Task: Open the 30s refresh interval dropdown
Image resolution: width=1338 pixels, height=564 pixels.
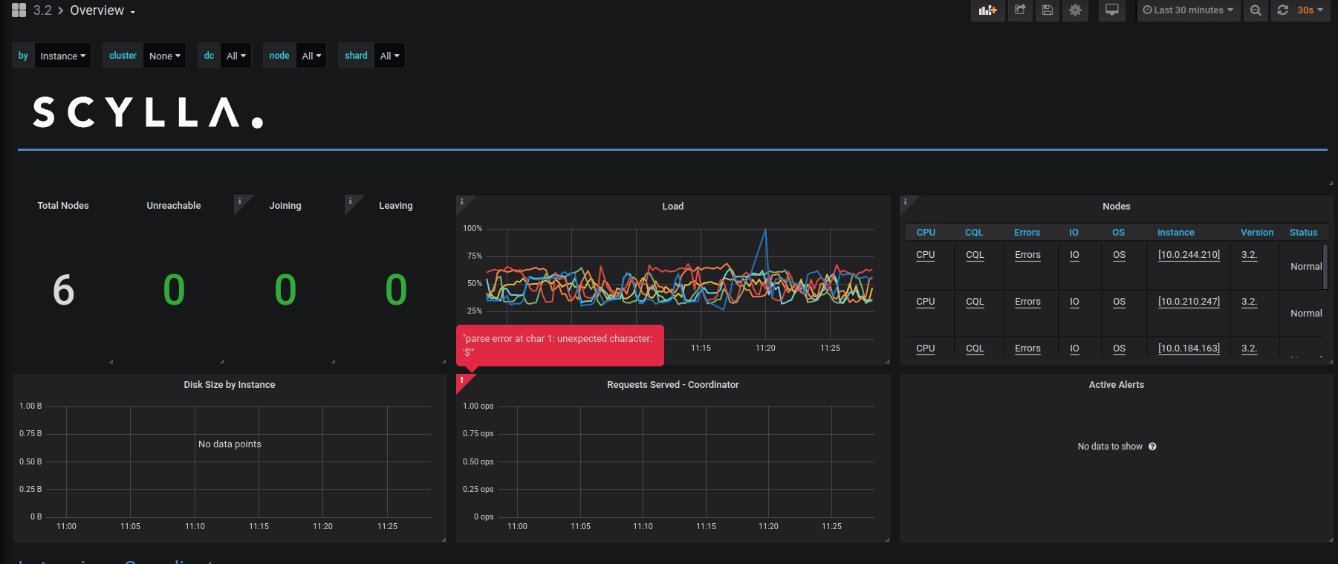Action: pos(1311,10)
